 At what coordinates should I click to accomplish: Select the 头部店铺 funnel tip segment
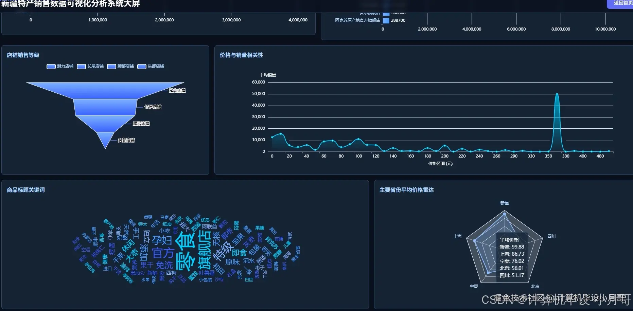coord(105,139)
